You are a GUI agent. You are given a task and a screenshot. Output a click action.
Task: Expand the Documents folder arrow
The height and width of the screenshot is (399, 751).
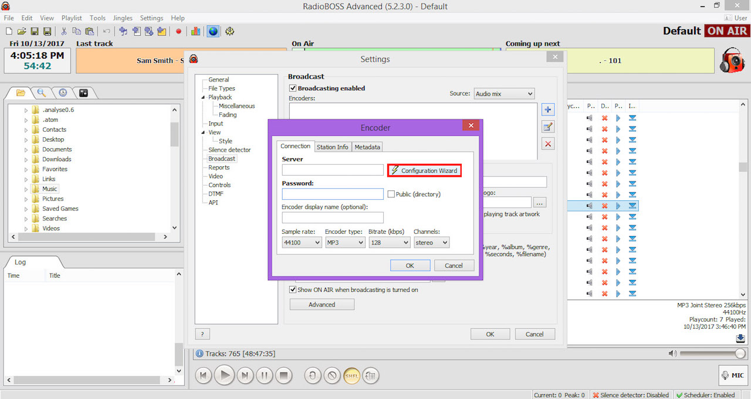coord(26,149)
